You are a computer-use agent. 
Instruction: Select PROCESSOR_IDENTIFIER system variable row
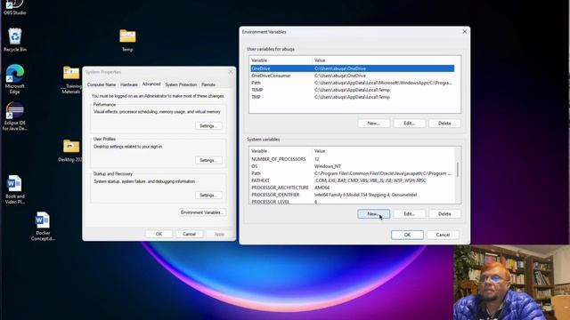(x=353, y=195)
